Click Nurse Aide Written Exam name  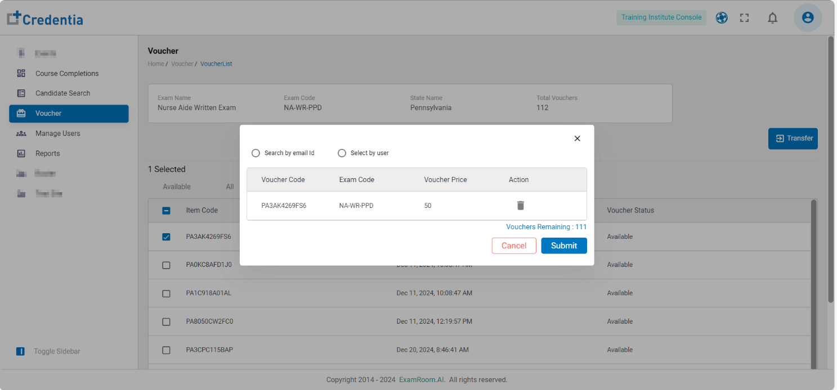click(196, 108)
